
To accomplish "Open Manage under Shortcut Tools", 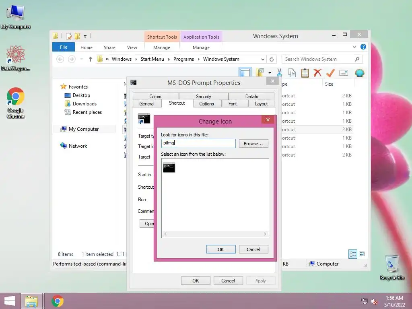I will click(162, 47).
